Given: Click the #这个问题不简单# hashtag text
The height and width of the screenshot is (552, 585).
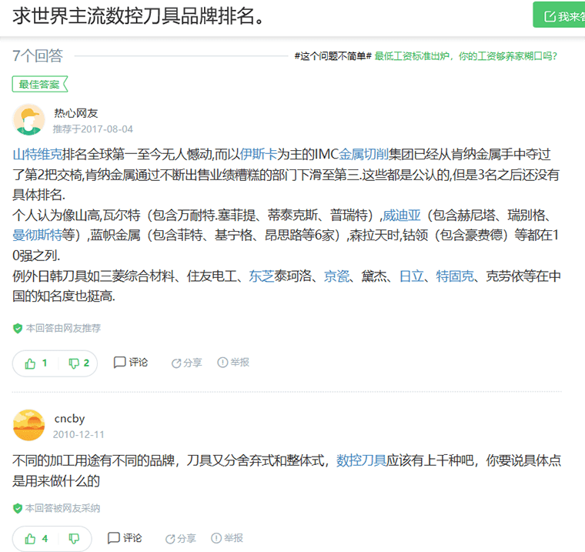Looking at the screenshot, I should (333, 56).
